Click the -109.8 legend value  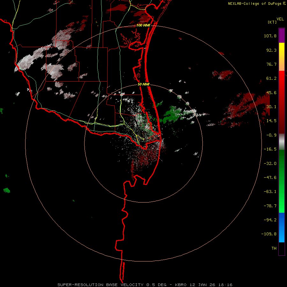tap(269, 234)
